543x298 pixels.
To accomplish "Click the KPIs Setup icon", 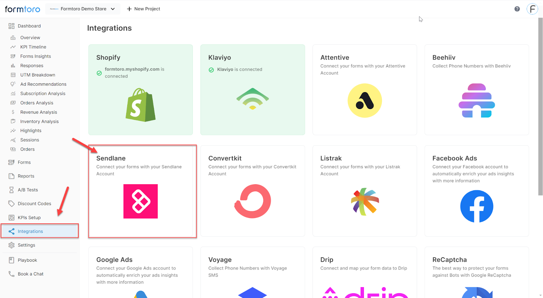I will point(12,218).
